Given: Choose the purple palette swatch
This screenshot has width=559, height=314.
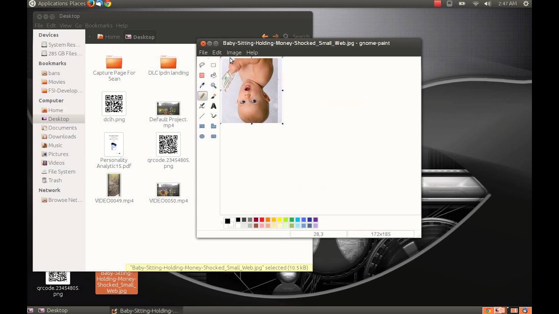Looking at the screenshot, I should point(315,220).
